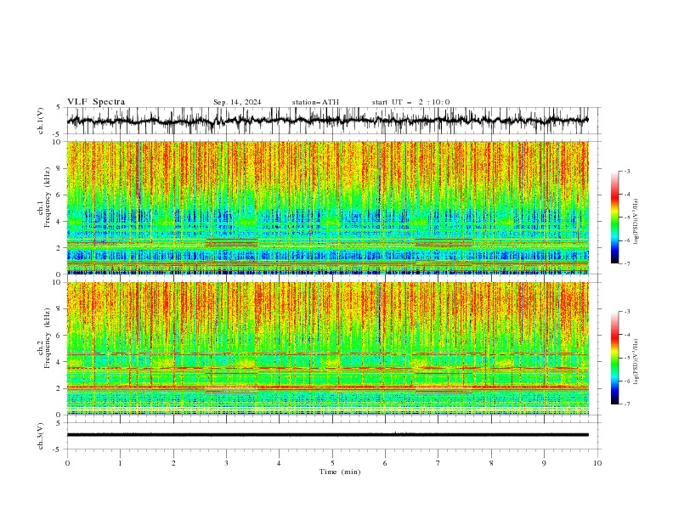Click inside the ch.2 spectrogram panel
The width and height of the screenshot is (673, 520).
coord(327,348)
